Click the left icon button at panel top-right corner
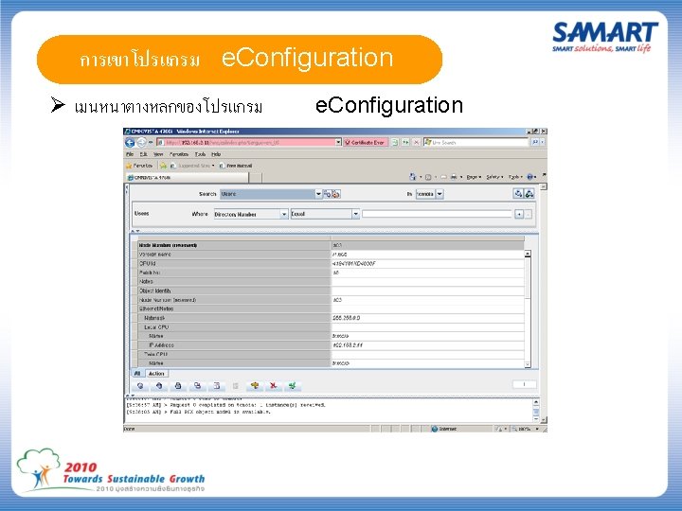This screenshot has width=682, height=511. (518, 194)
